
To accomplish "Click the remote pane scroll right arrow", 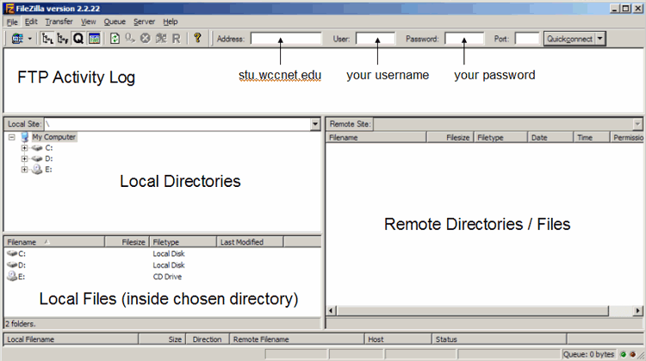I will click(637, 311).
